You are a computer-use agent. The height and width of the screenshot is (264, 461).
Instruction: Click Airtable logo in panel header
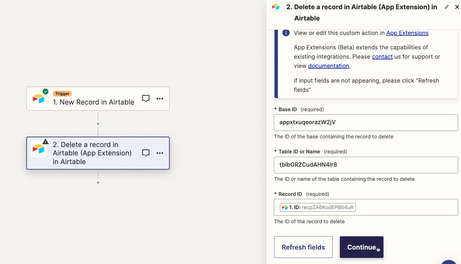pos(276,7)
